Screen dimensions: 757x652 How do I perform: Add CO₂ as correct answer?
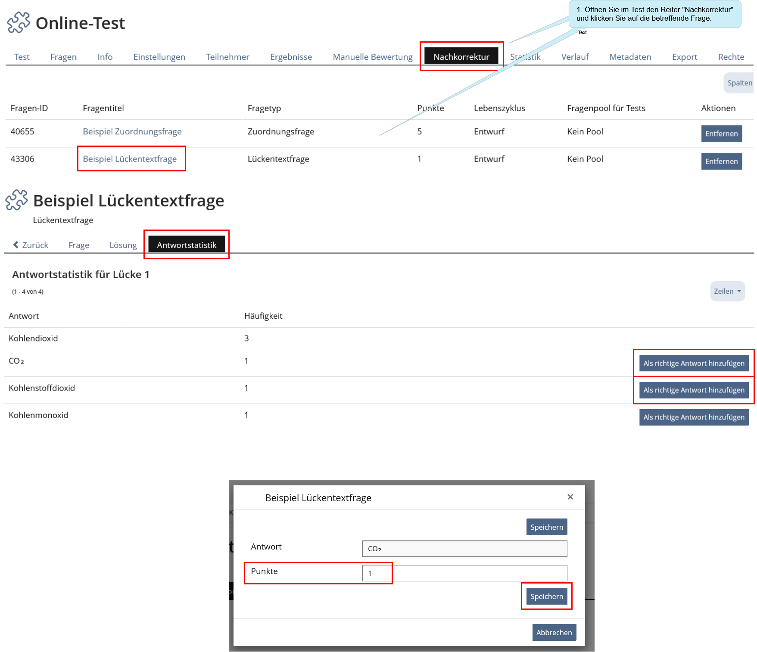694,363
